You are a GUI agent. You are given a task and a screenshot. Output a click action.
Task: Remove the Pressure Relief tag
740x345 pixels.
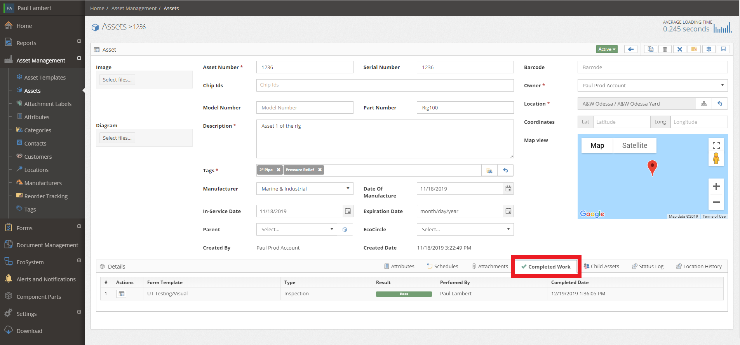pos(320,170)
